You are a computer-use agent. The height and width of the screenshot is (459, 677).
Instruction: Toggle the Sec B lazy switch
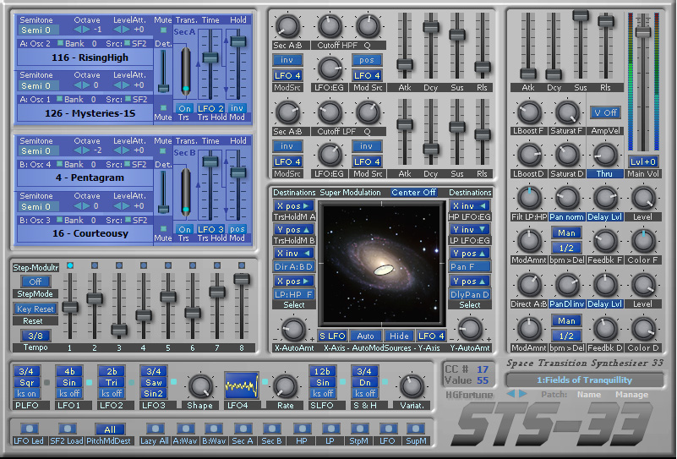click(271, 429)
